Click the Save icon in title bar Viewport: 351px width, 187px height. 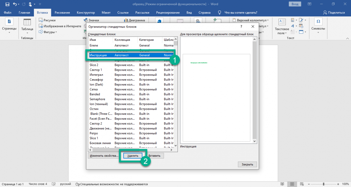click(7, 4)
